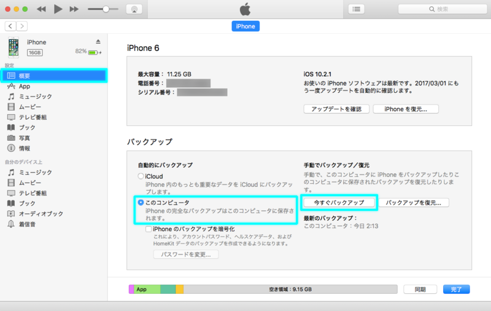The height and width of the screenshot is (311, 491).
Task: Click 今すぐバックアップ button
Action: click(x=339, y=203)
